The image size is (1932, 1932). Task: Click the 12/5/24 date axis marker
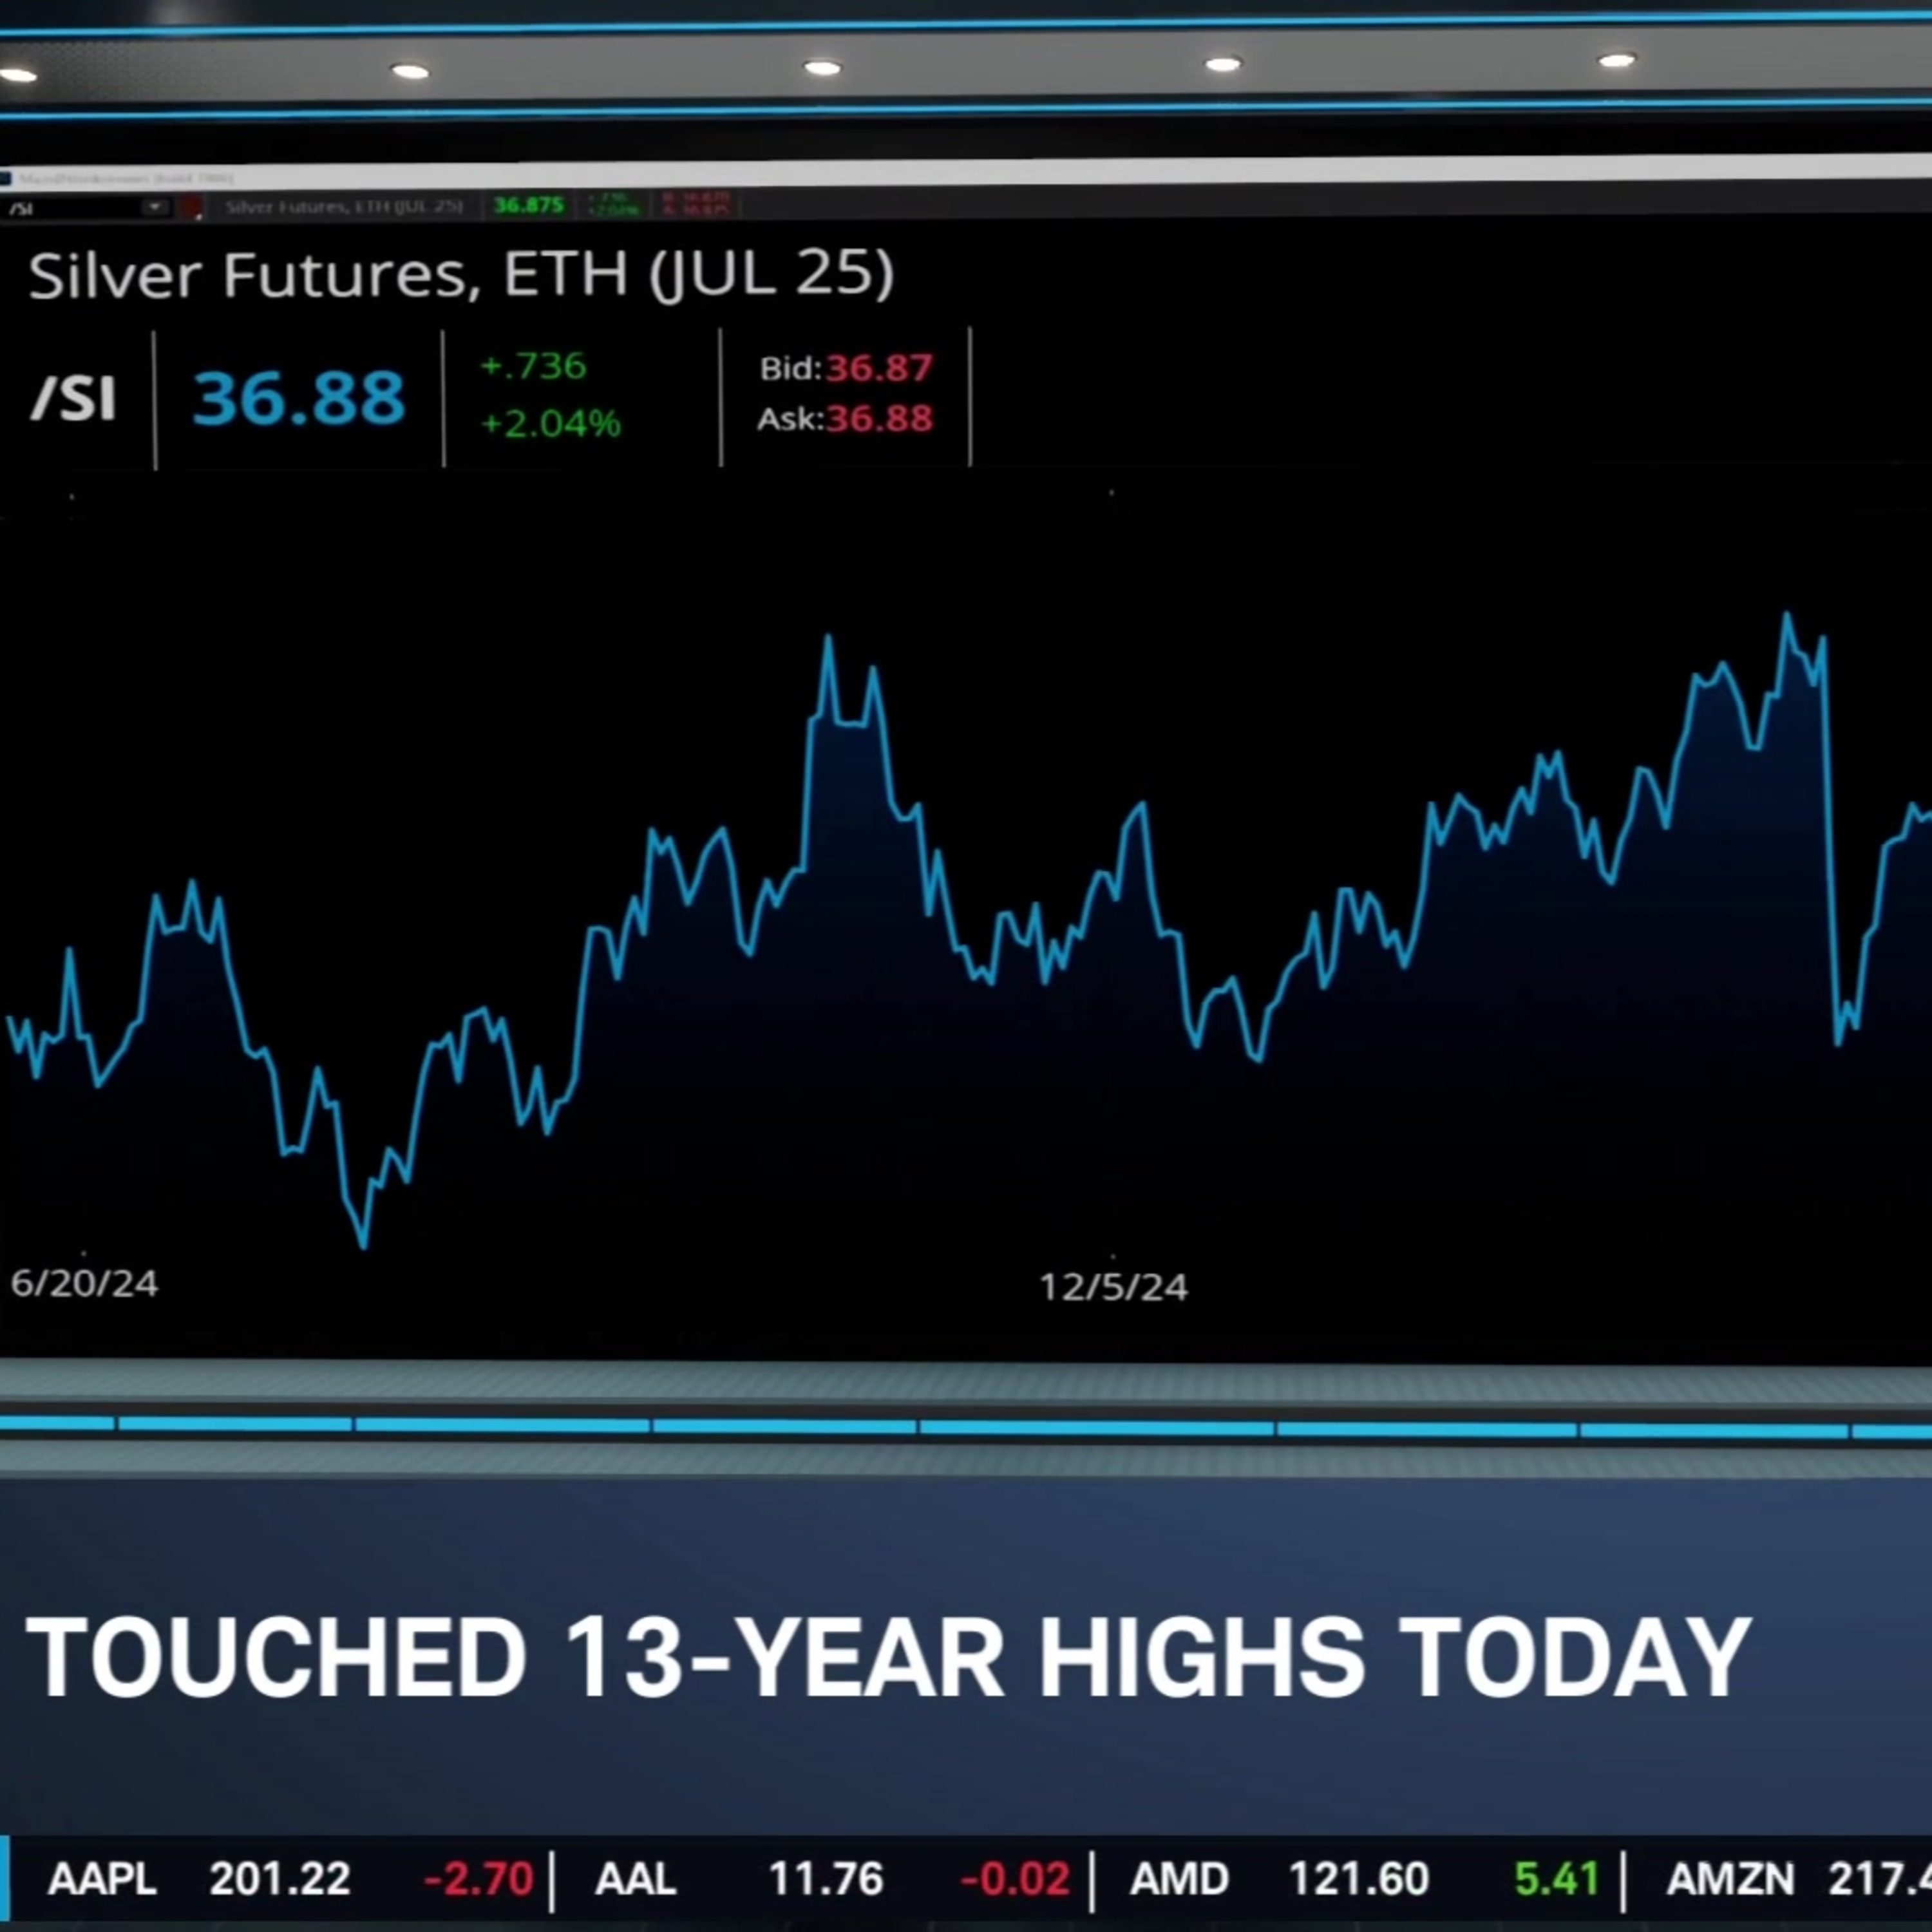point(1113,1287)
